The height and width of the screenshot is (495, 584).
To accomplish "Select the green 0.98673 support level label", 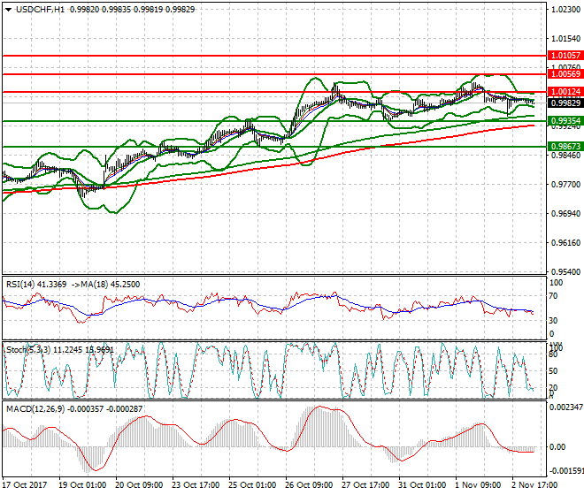I will (x=565, y=147).
